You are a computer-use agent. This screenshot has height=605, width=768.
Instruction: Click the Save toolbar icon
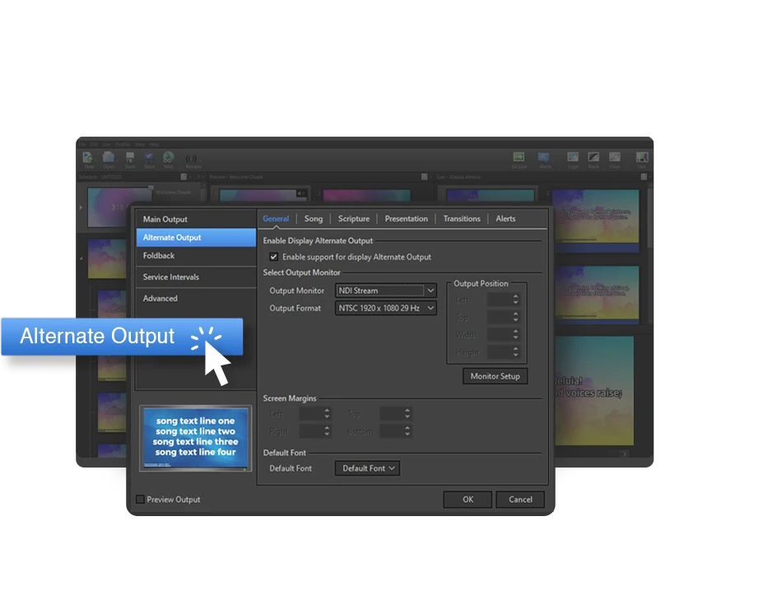[x=130, y=158]
